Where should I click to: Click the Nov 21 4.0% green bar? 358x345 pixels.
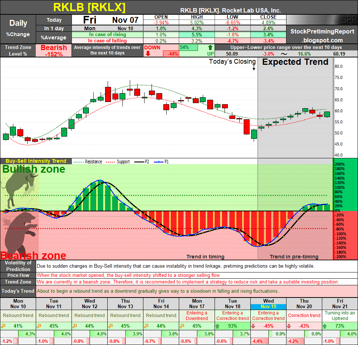(x=349, y=334)
